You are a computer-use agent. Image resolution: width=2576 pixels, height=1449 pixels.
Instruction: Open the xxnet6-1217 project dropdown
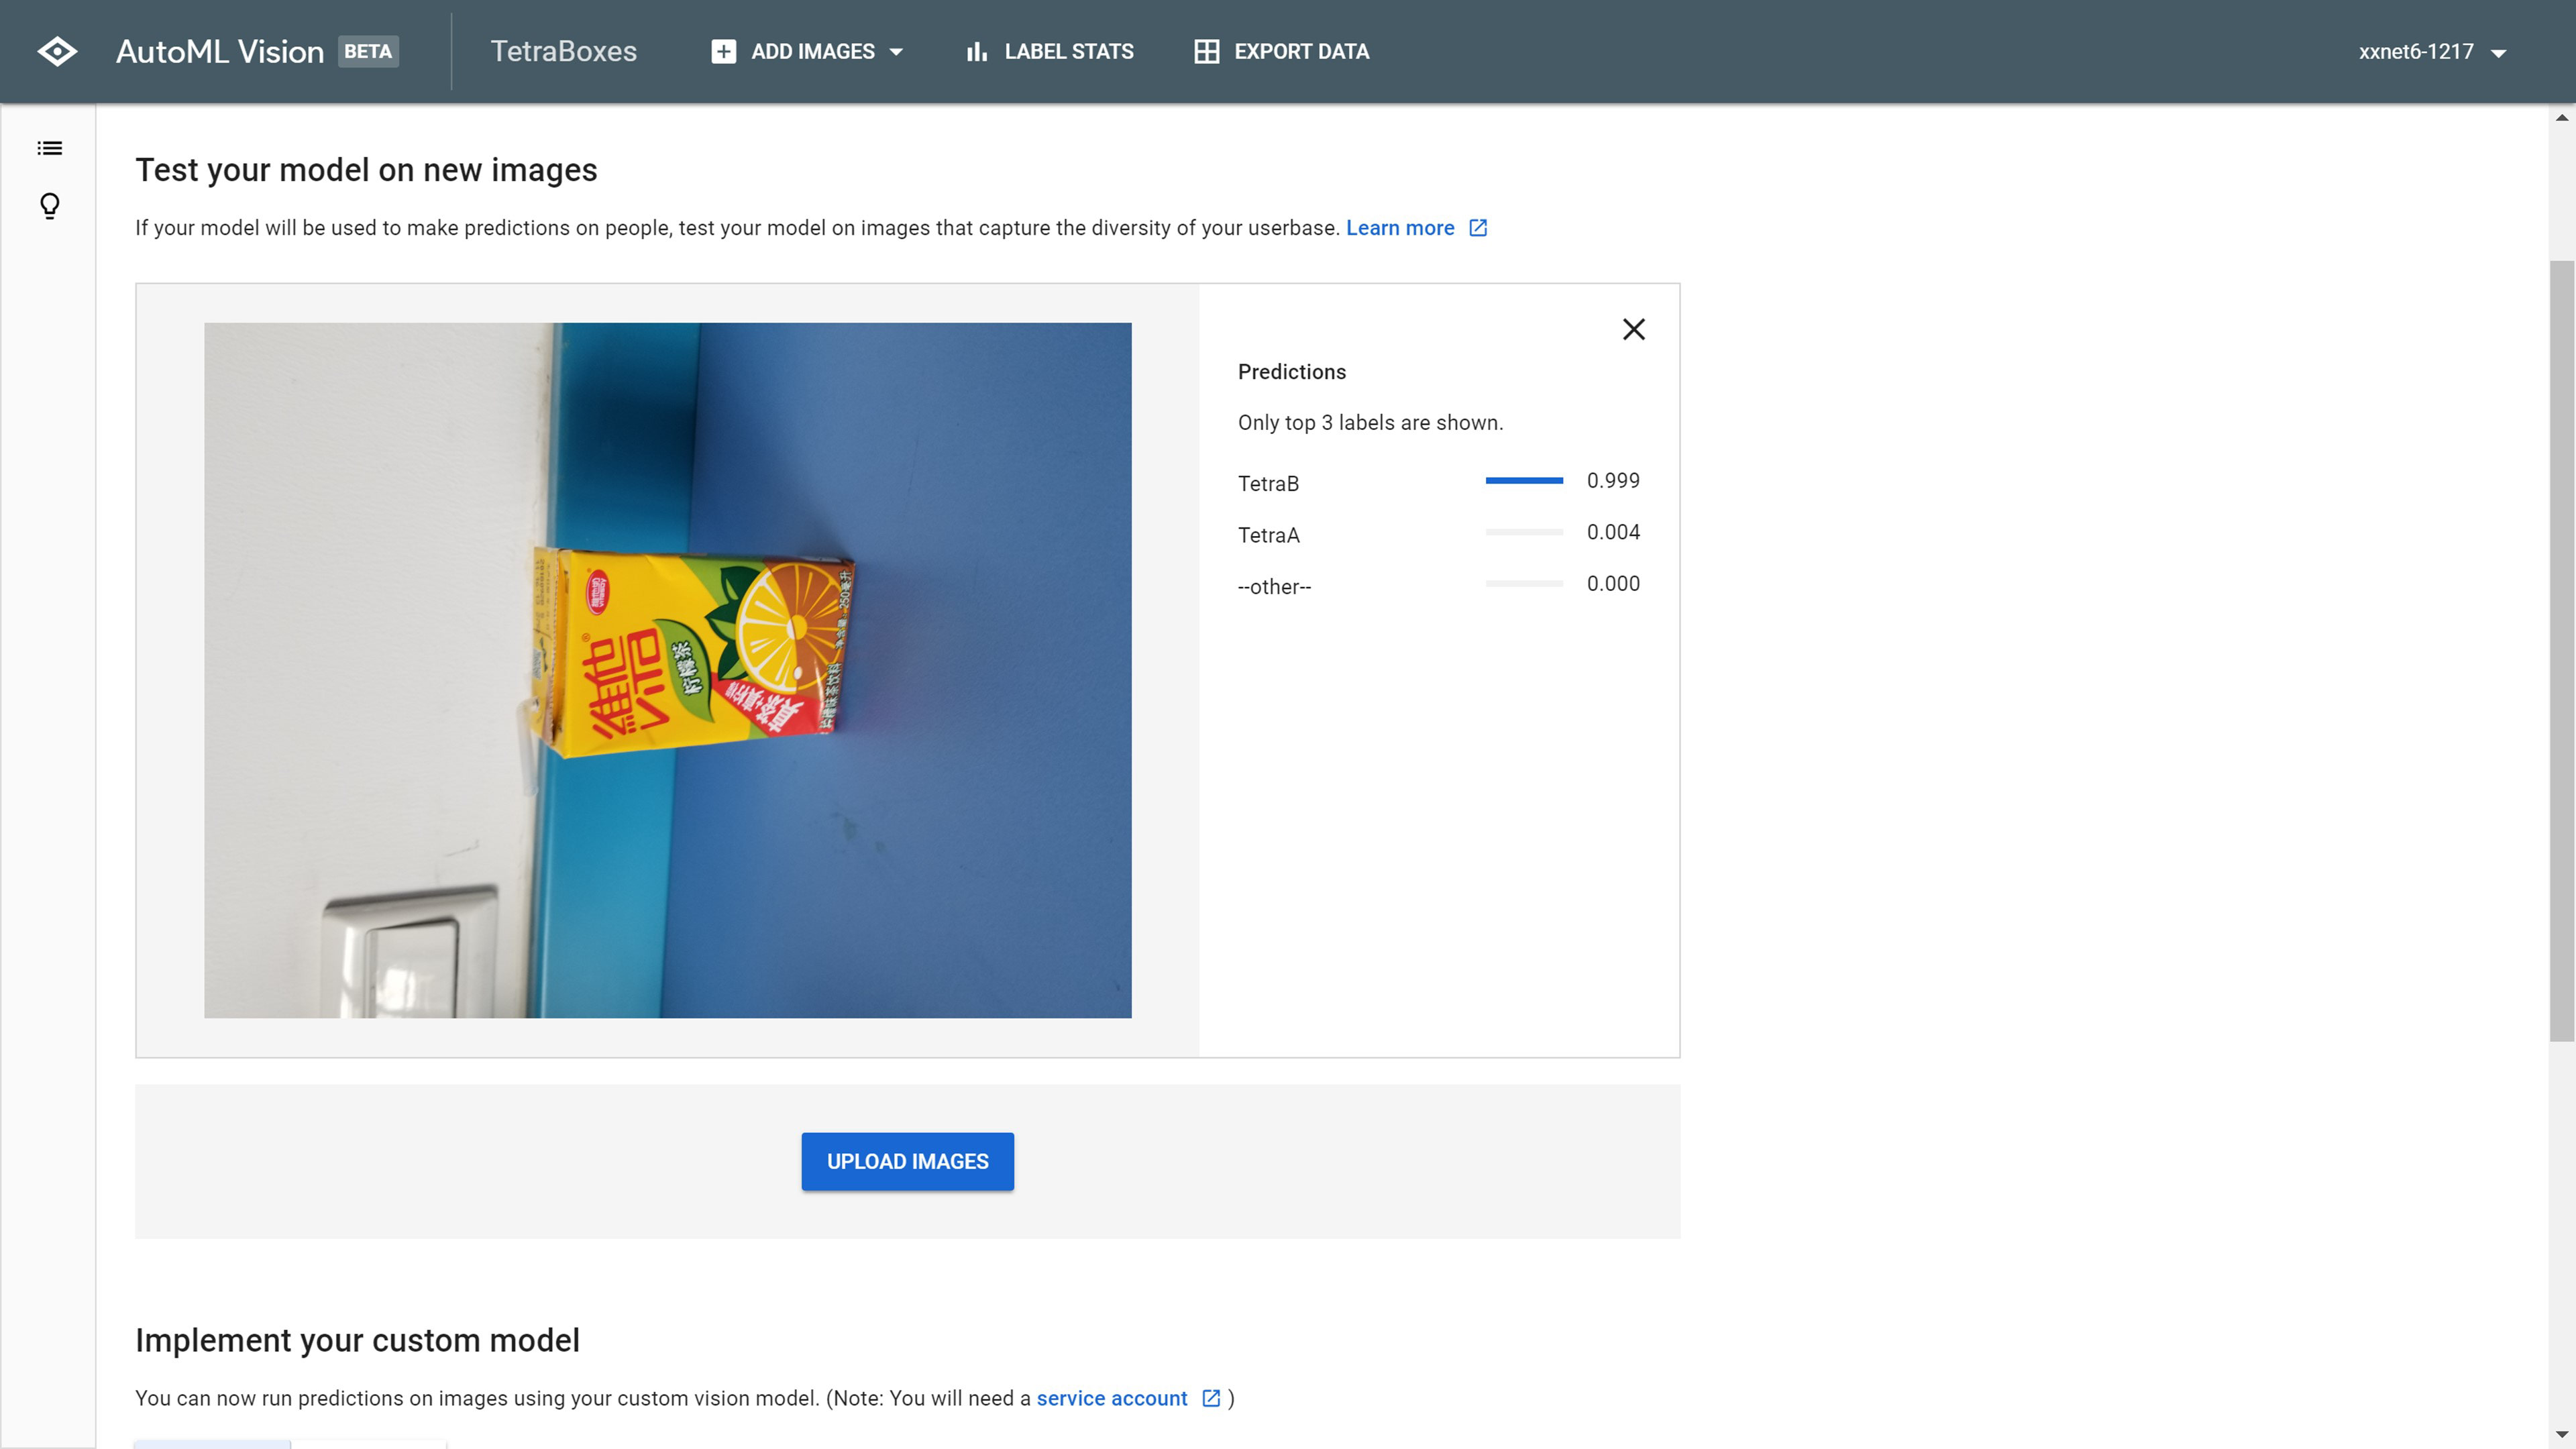pyautogui.click(x=2432, y=52)
